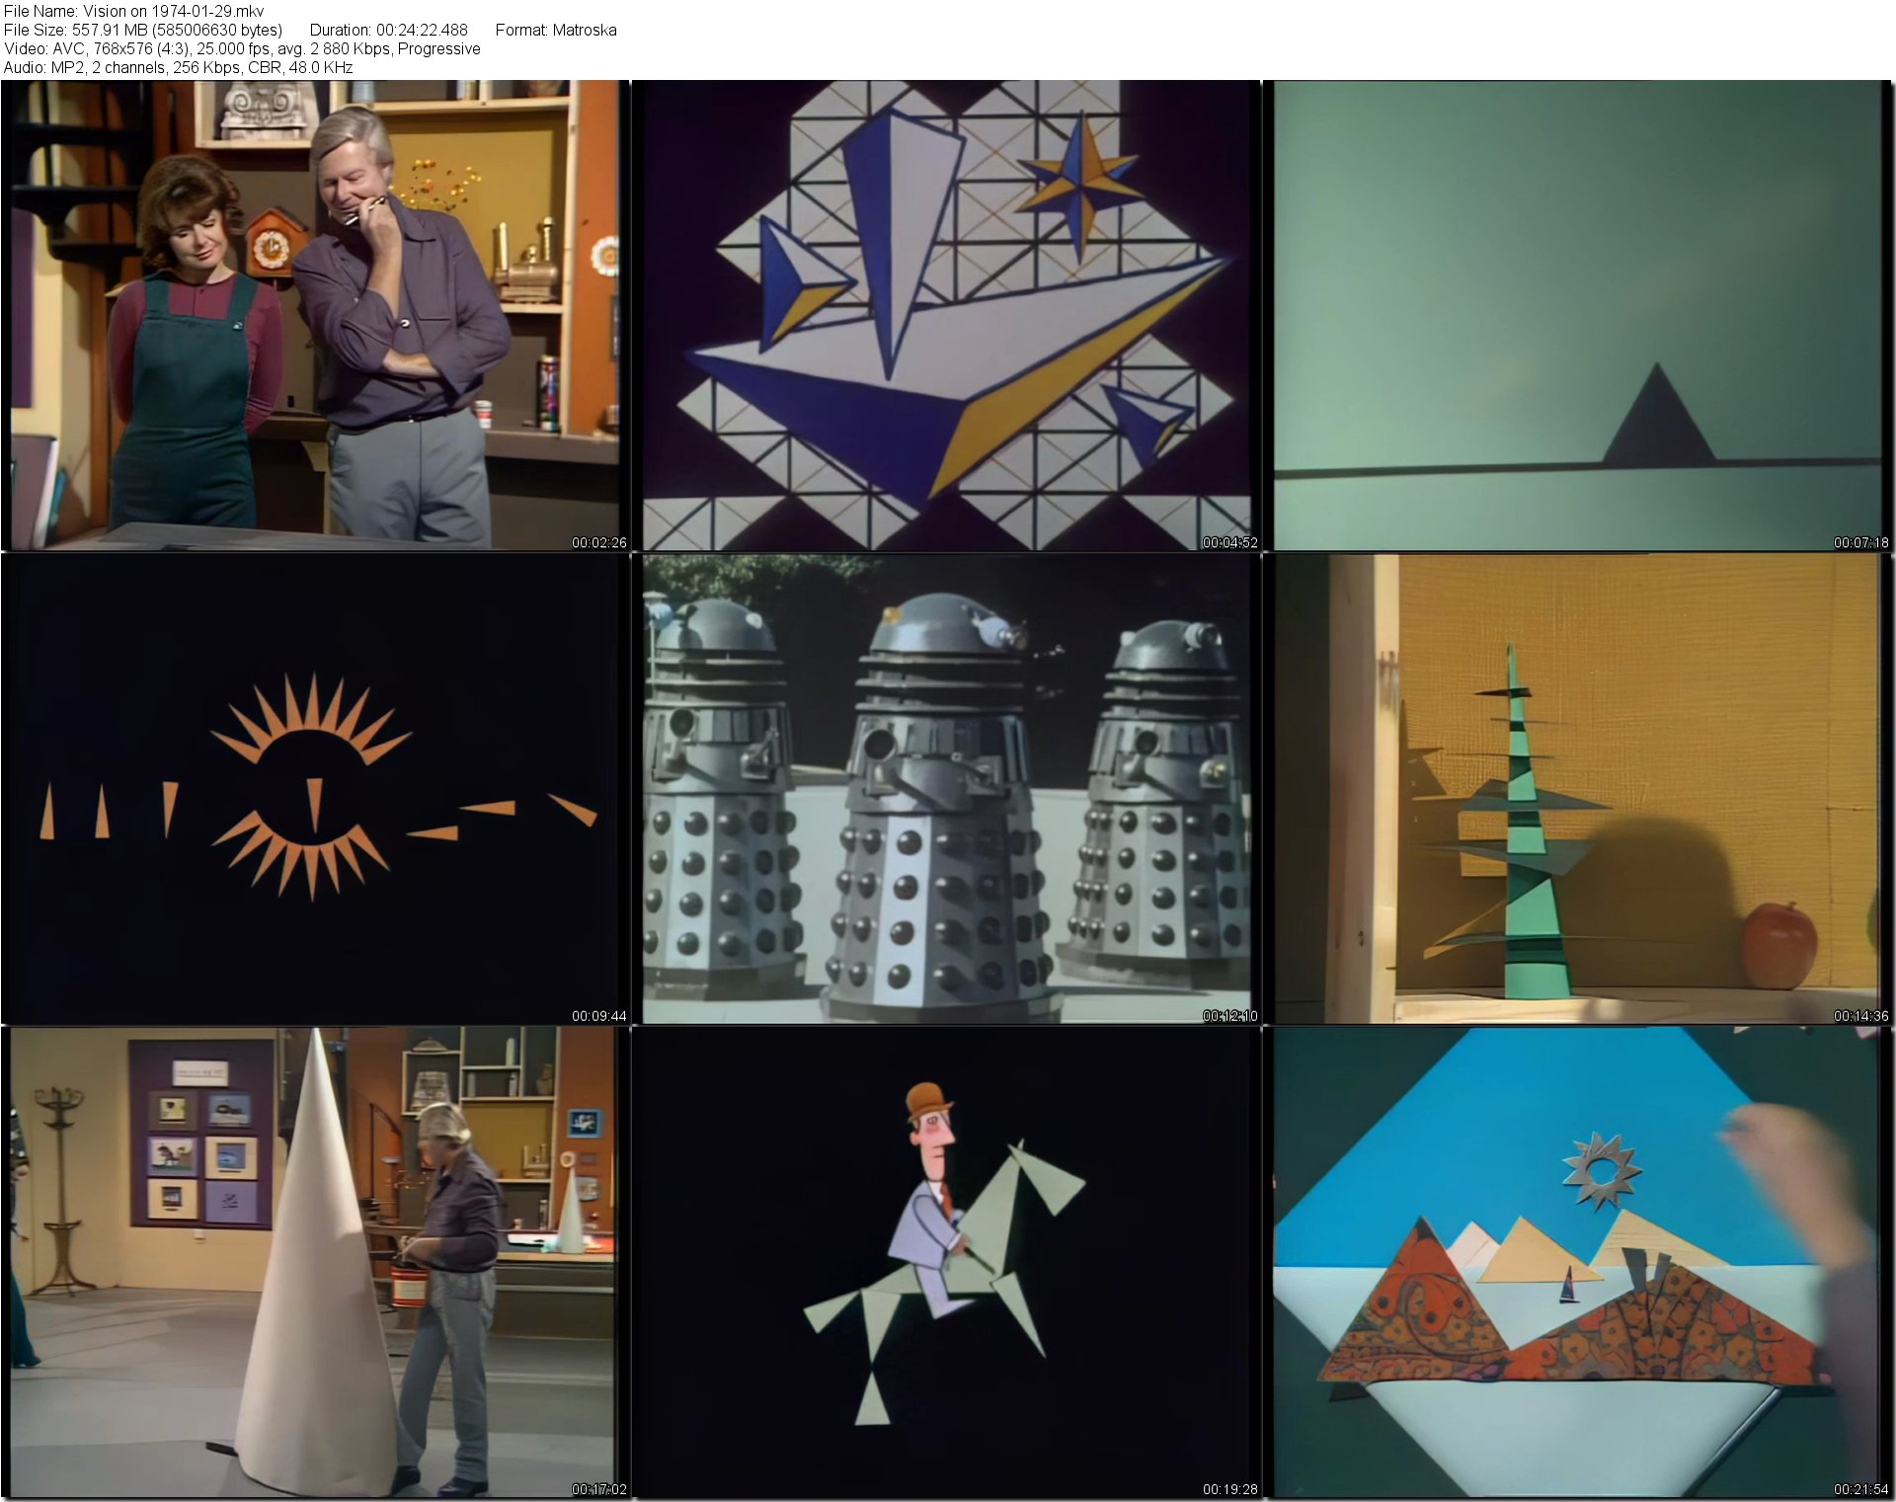The height and width of the screenshot is (1502, 1896).
Task: Open the geometric paper ship thumbnail
Action: click(945, 314)
